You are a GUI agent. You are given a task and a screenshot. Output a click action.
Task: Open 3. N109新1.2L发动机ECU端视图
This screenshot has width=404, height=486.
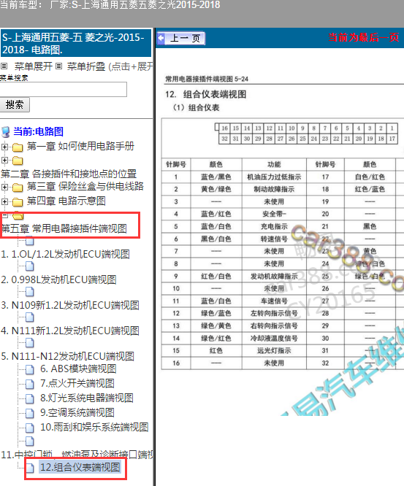point(70,305)
